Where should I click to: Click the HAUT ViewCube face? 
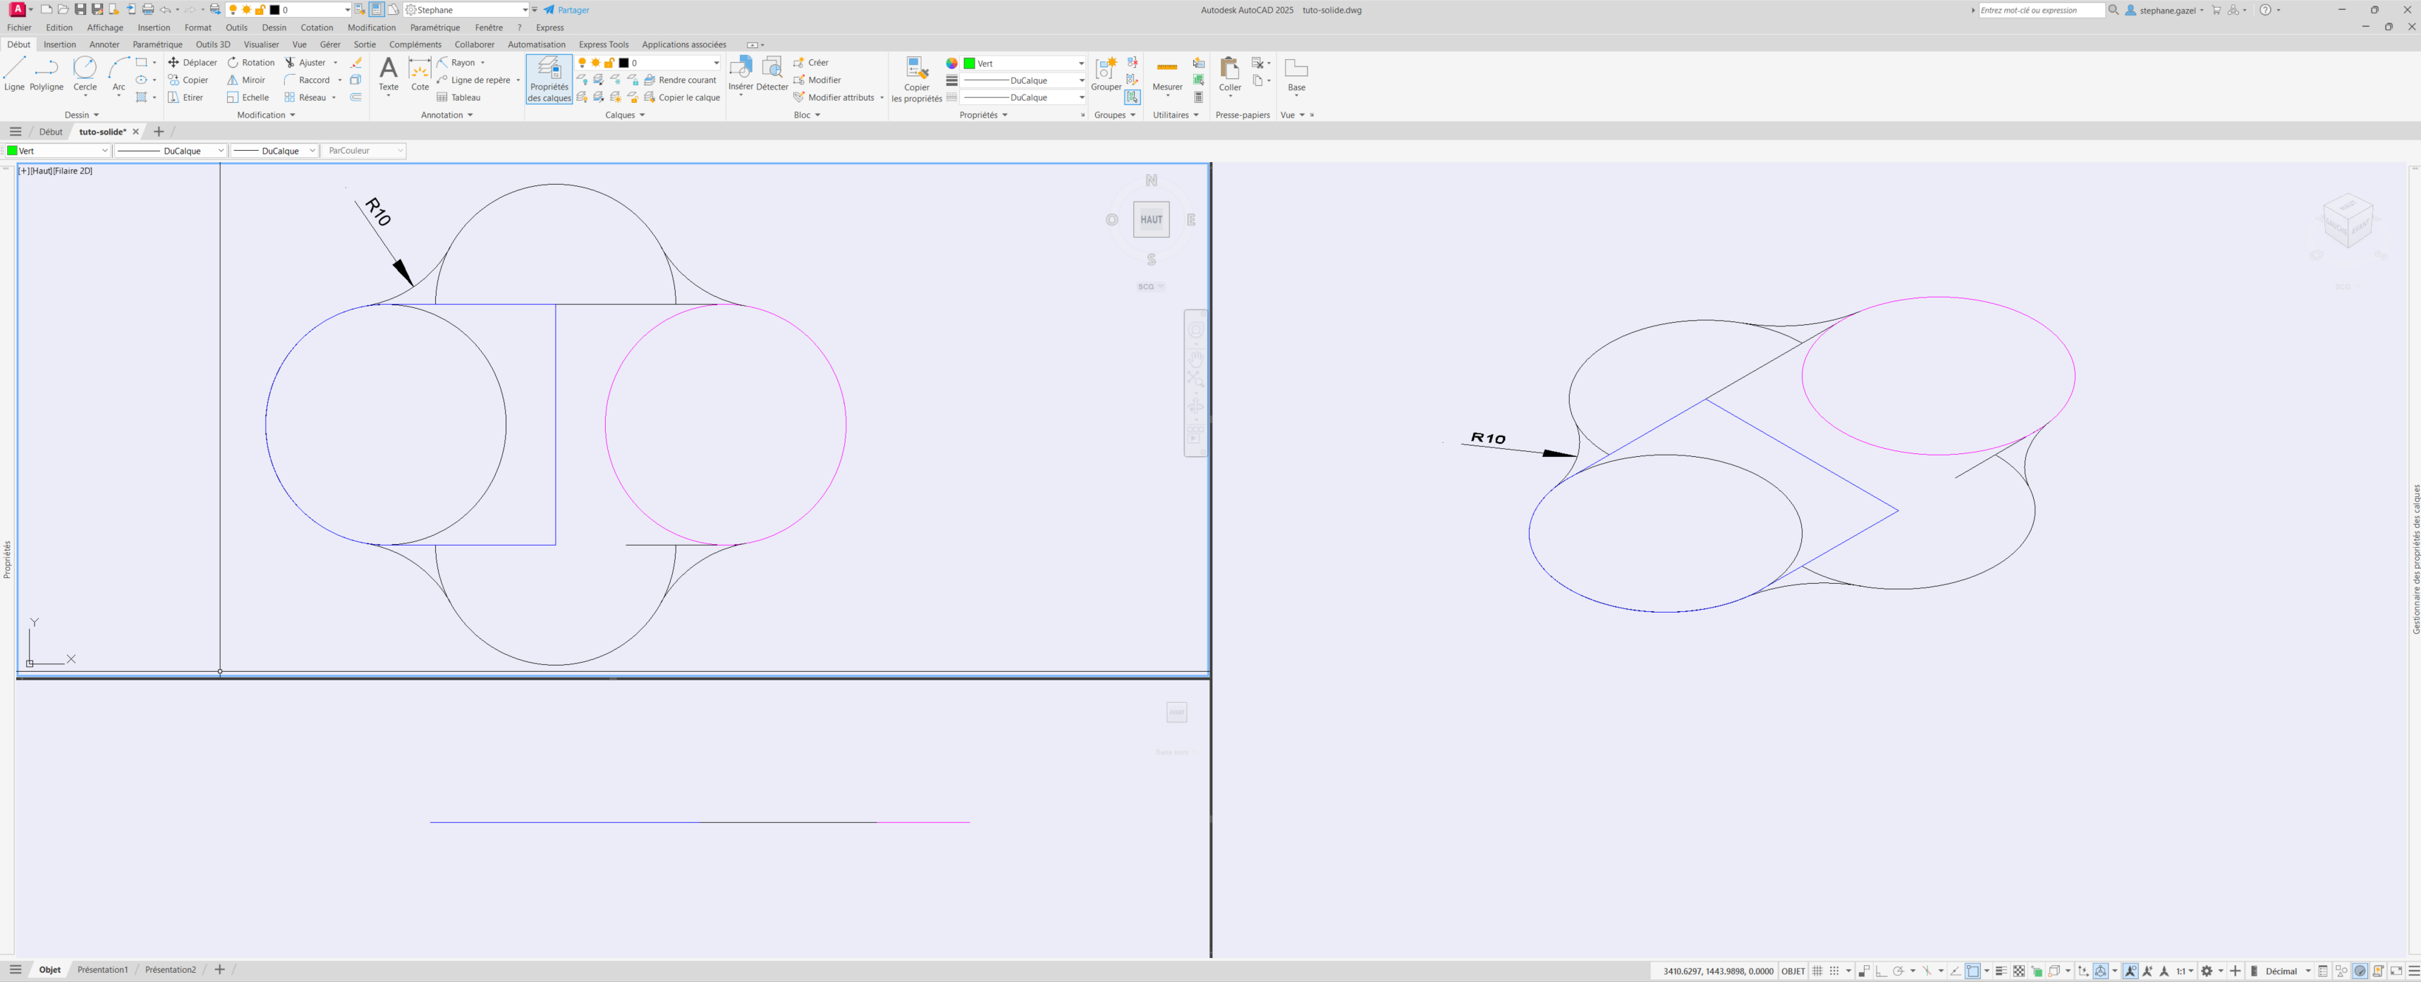1150,219
